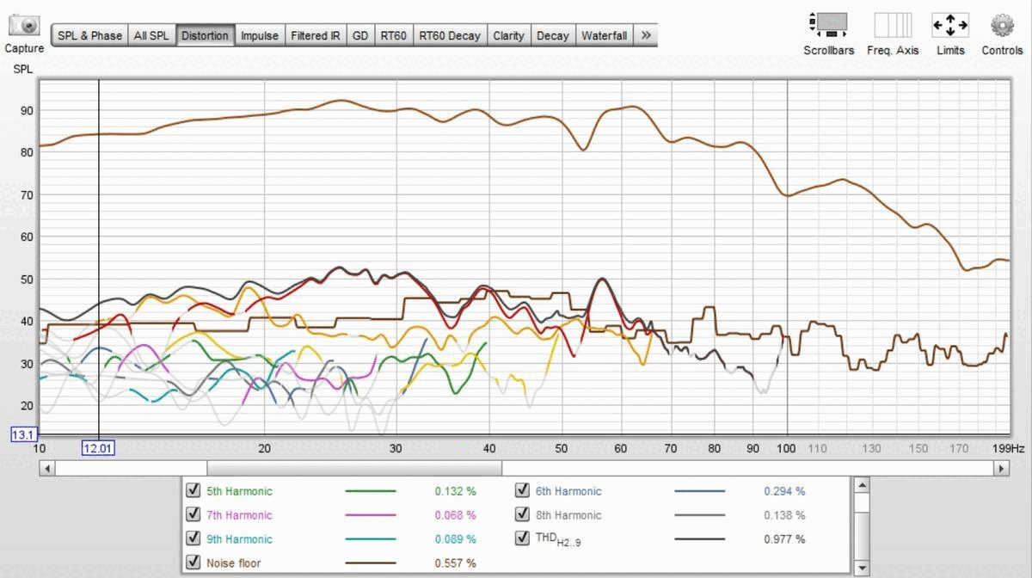
Task: Open the graph Limits icon
Action: pyautogui.click(x=950, y=24)
